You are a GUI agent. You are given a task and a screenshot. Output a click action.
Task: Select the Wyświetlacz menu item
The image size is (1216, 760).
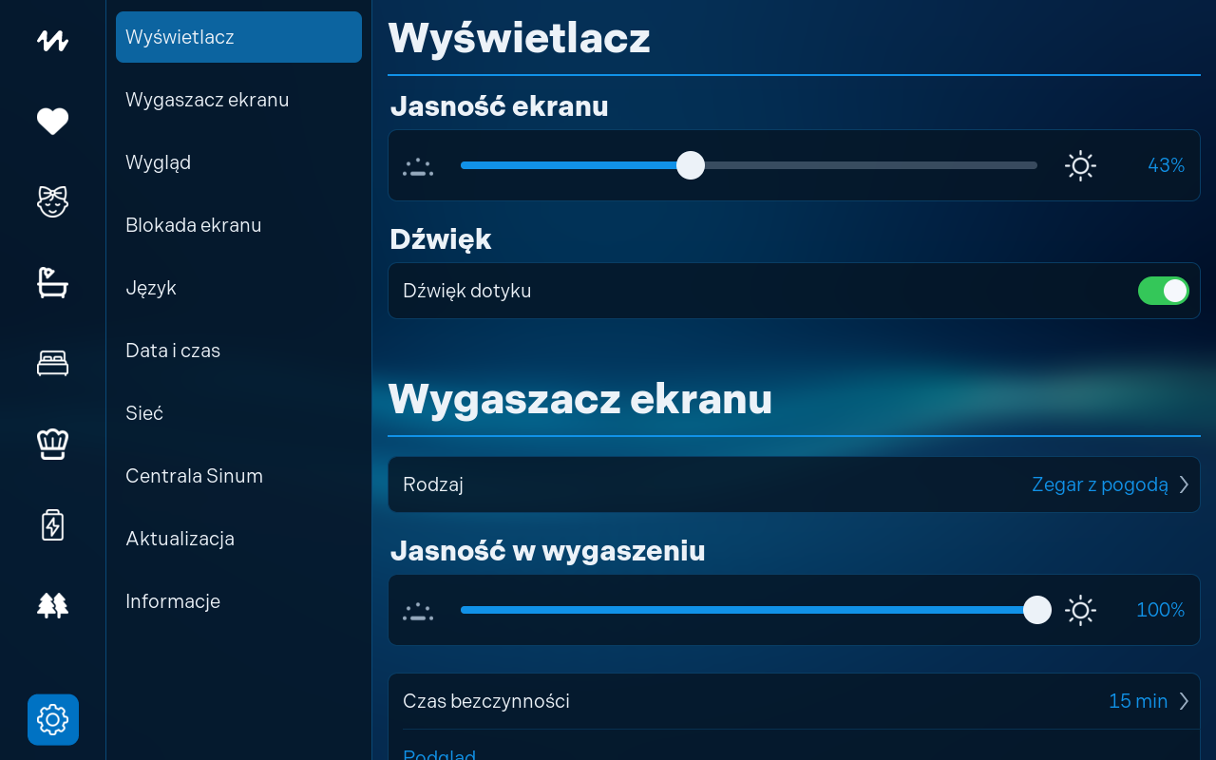238,37
